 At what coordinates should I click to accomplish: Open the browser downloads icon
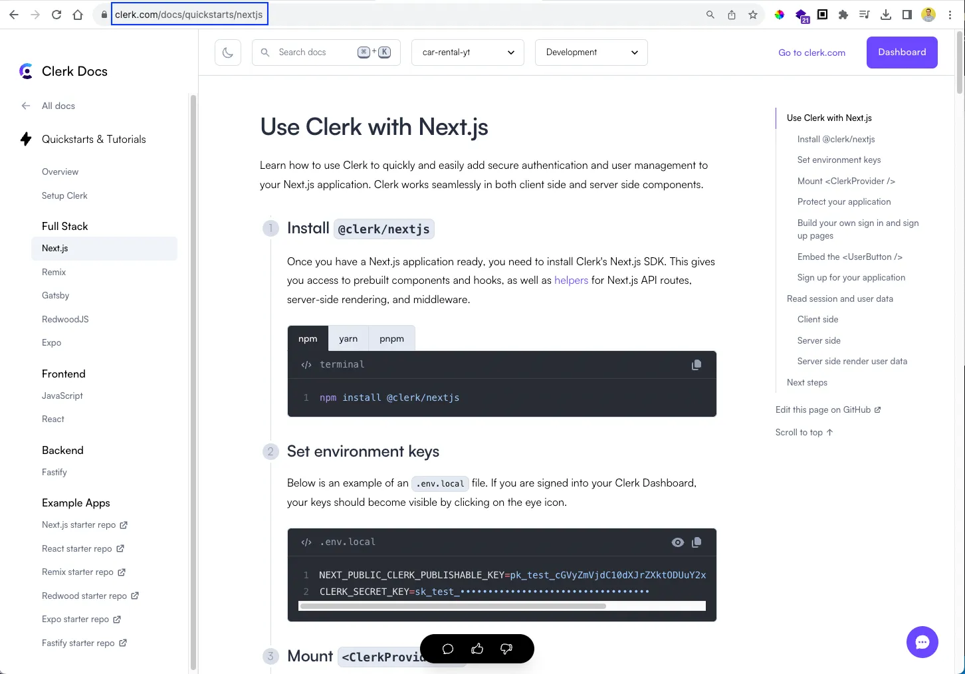click(886, 15)
